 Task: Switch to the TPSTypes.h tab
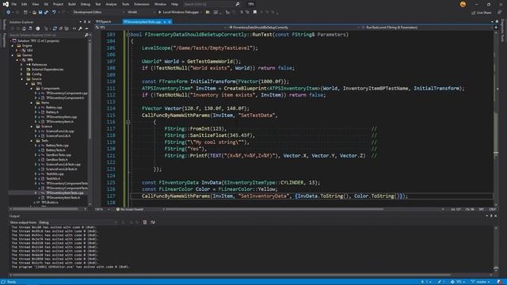tap(104, 21)
